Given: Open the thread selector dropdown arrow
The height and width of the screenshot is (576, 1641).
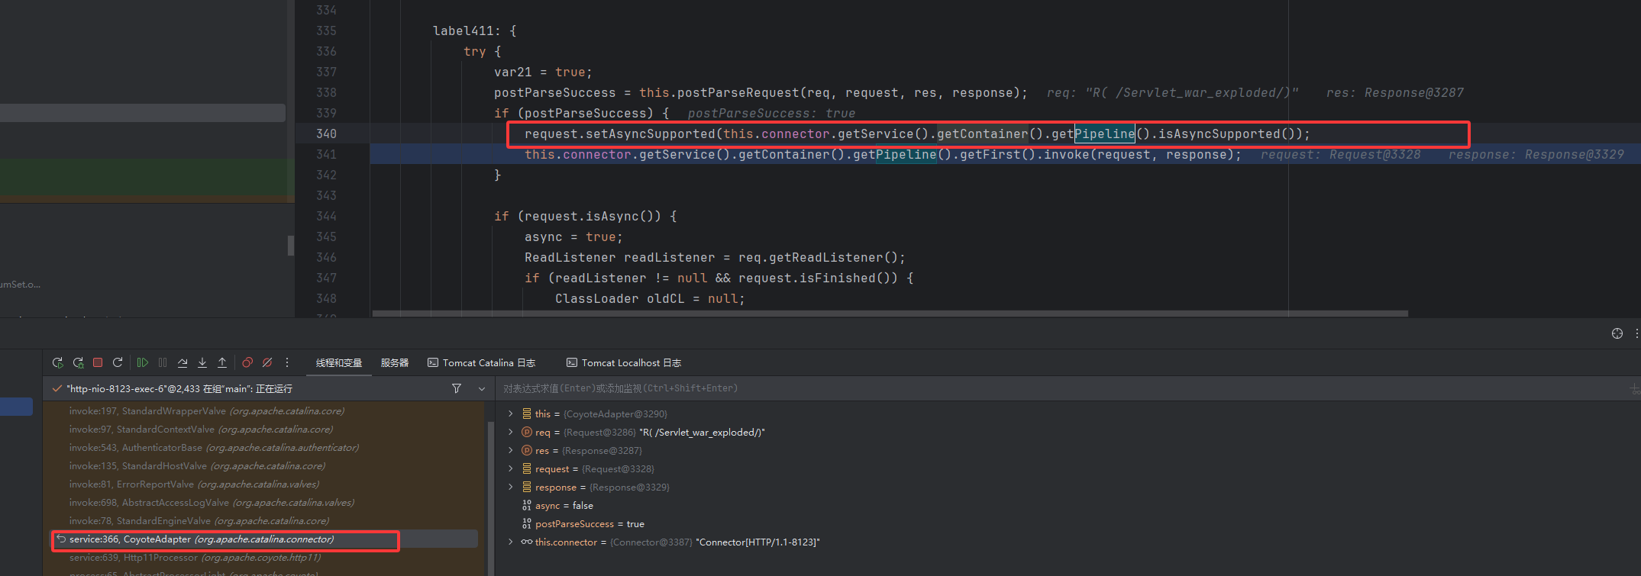Looking at the screenshot, I should click(x=482, y=389).
